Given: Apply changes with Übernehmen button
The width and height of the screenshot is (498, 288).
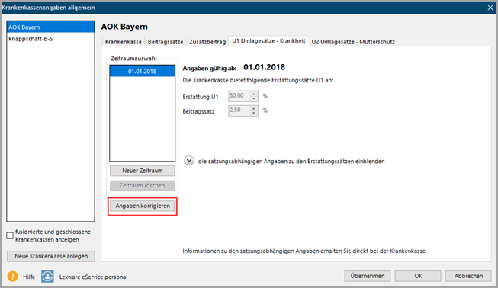Looking at the screenshot, I should (368, 276).
